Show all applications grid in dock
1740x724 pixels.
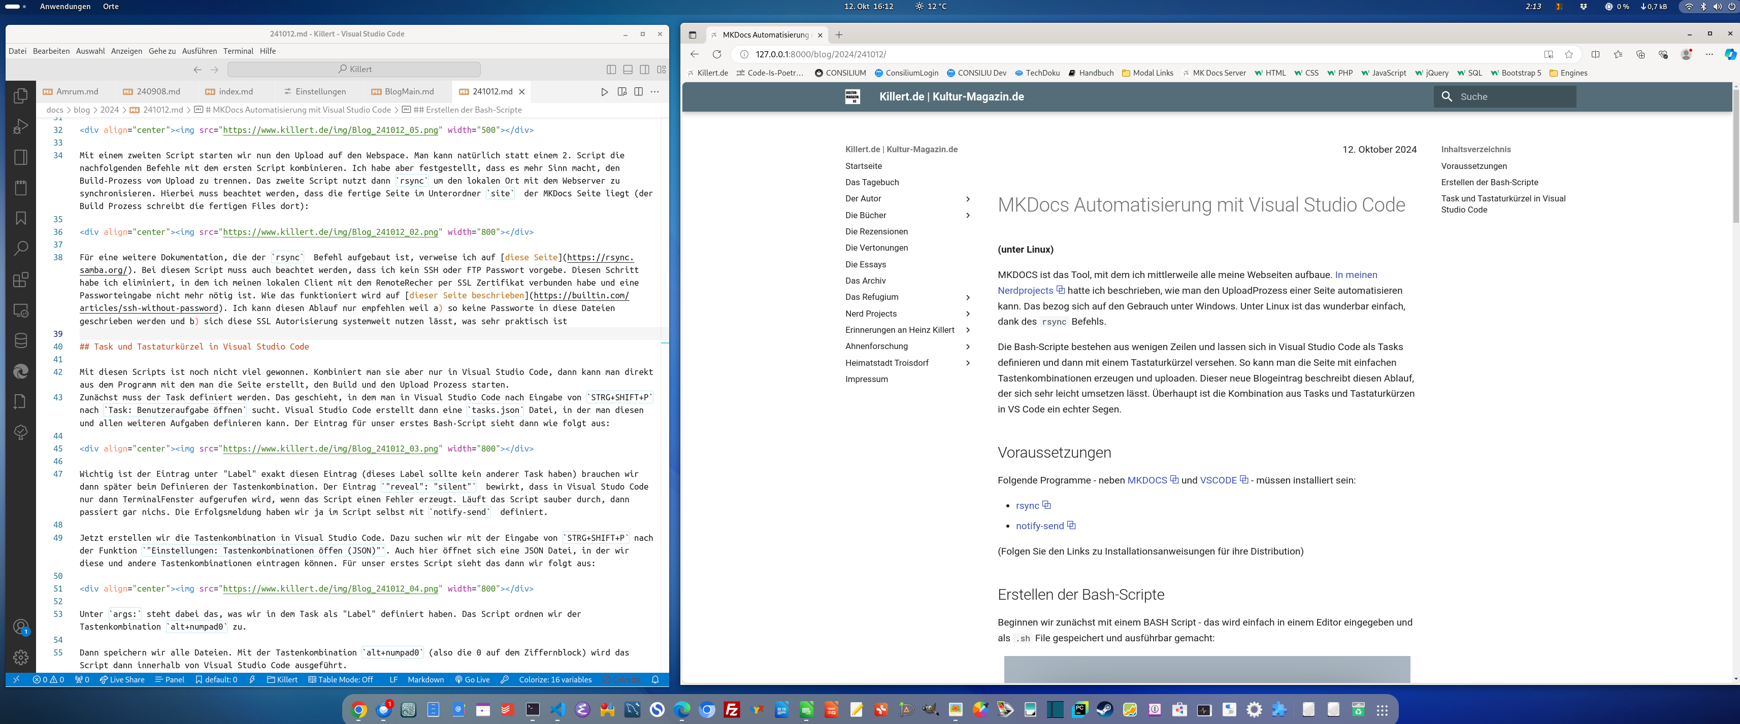(x=1382, y=710)
